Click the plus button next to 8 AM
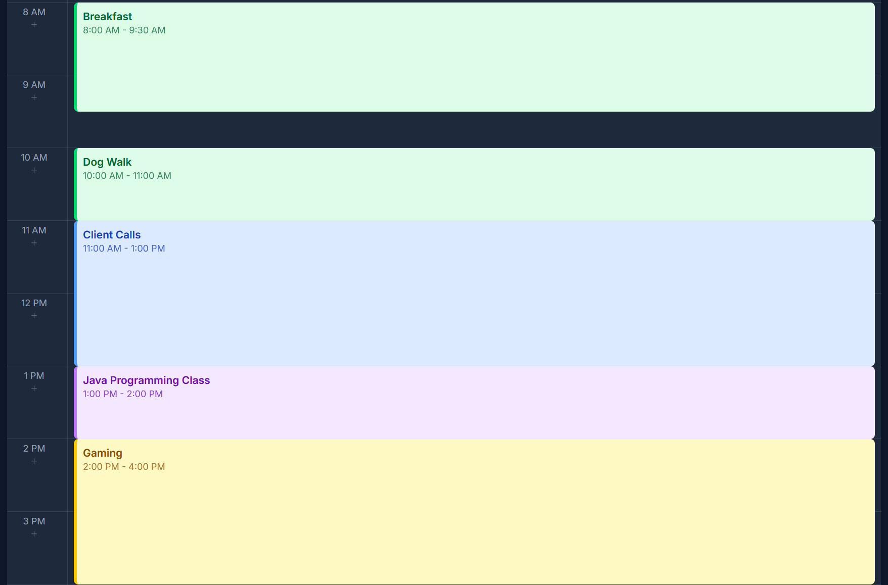The width and height of the screenshot is (888, 585). tap(34, 24)
